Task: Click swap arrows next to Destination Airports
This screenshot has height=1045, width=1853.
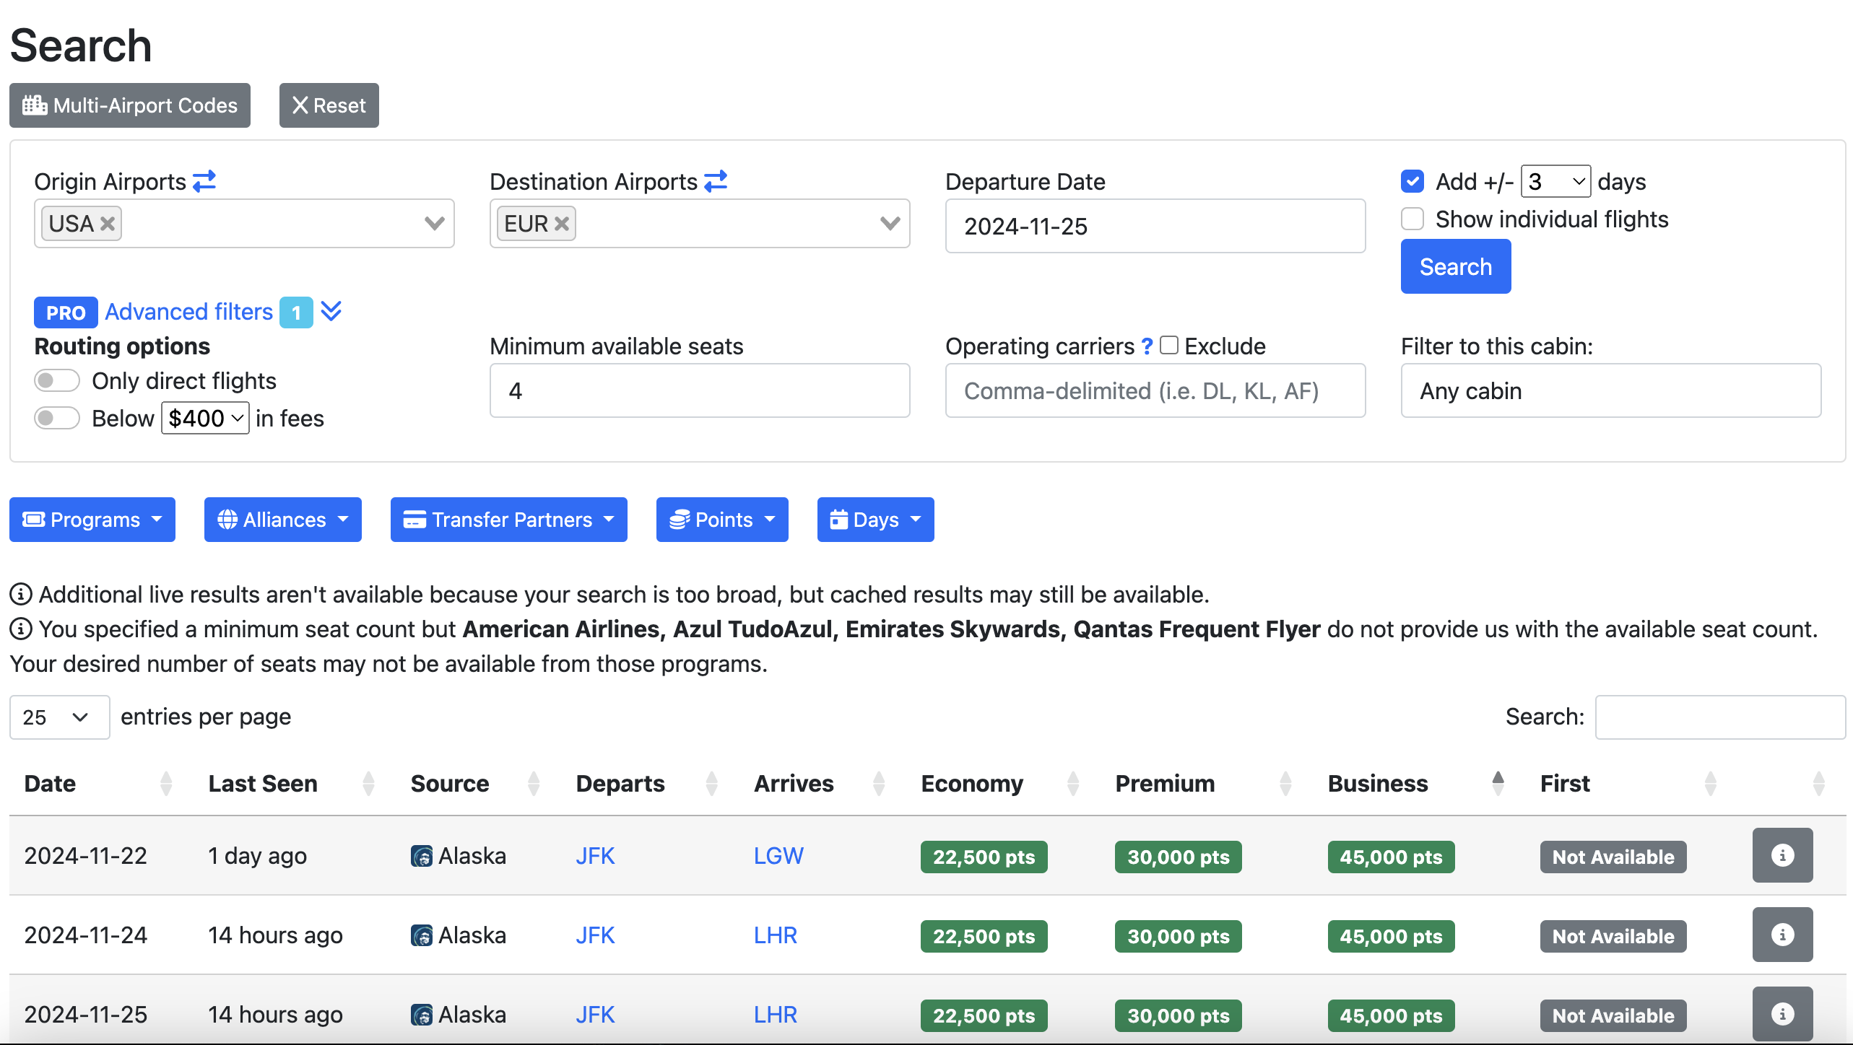Action: 716,181
